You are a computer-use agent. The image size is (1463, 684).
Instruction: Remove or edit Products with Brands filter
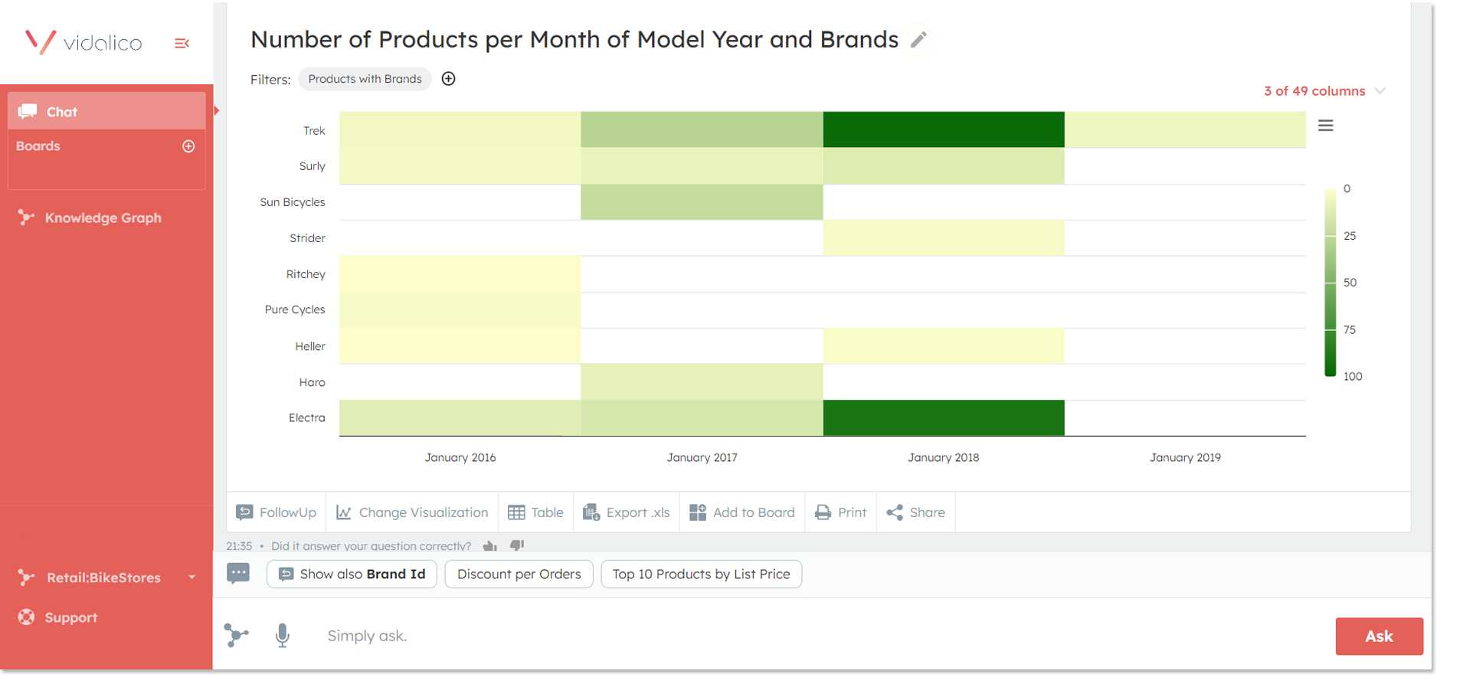tap(365, 79)
